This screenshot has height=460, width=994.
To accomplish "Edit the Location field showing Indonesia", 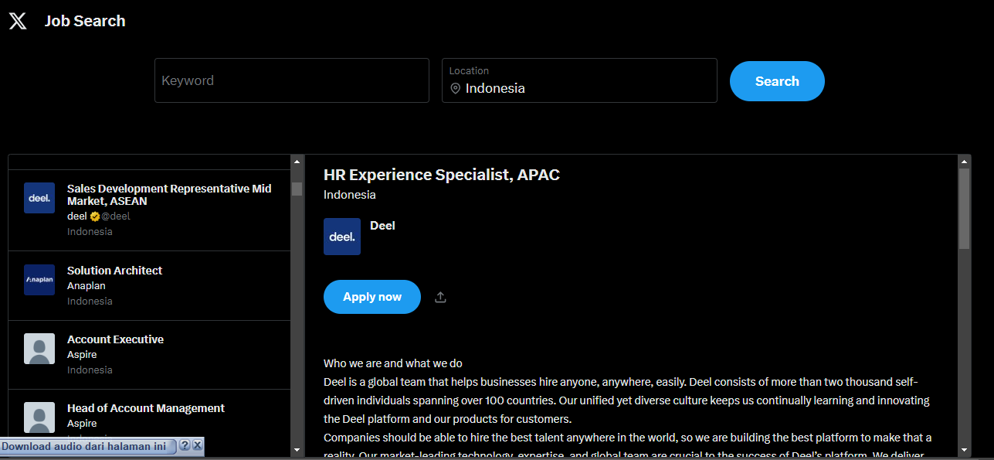I will click(587, 88).
